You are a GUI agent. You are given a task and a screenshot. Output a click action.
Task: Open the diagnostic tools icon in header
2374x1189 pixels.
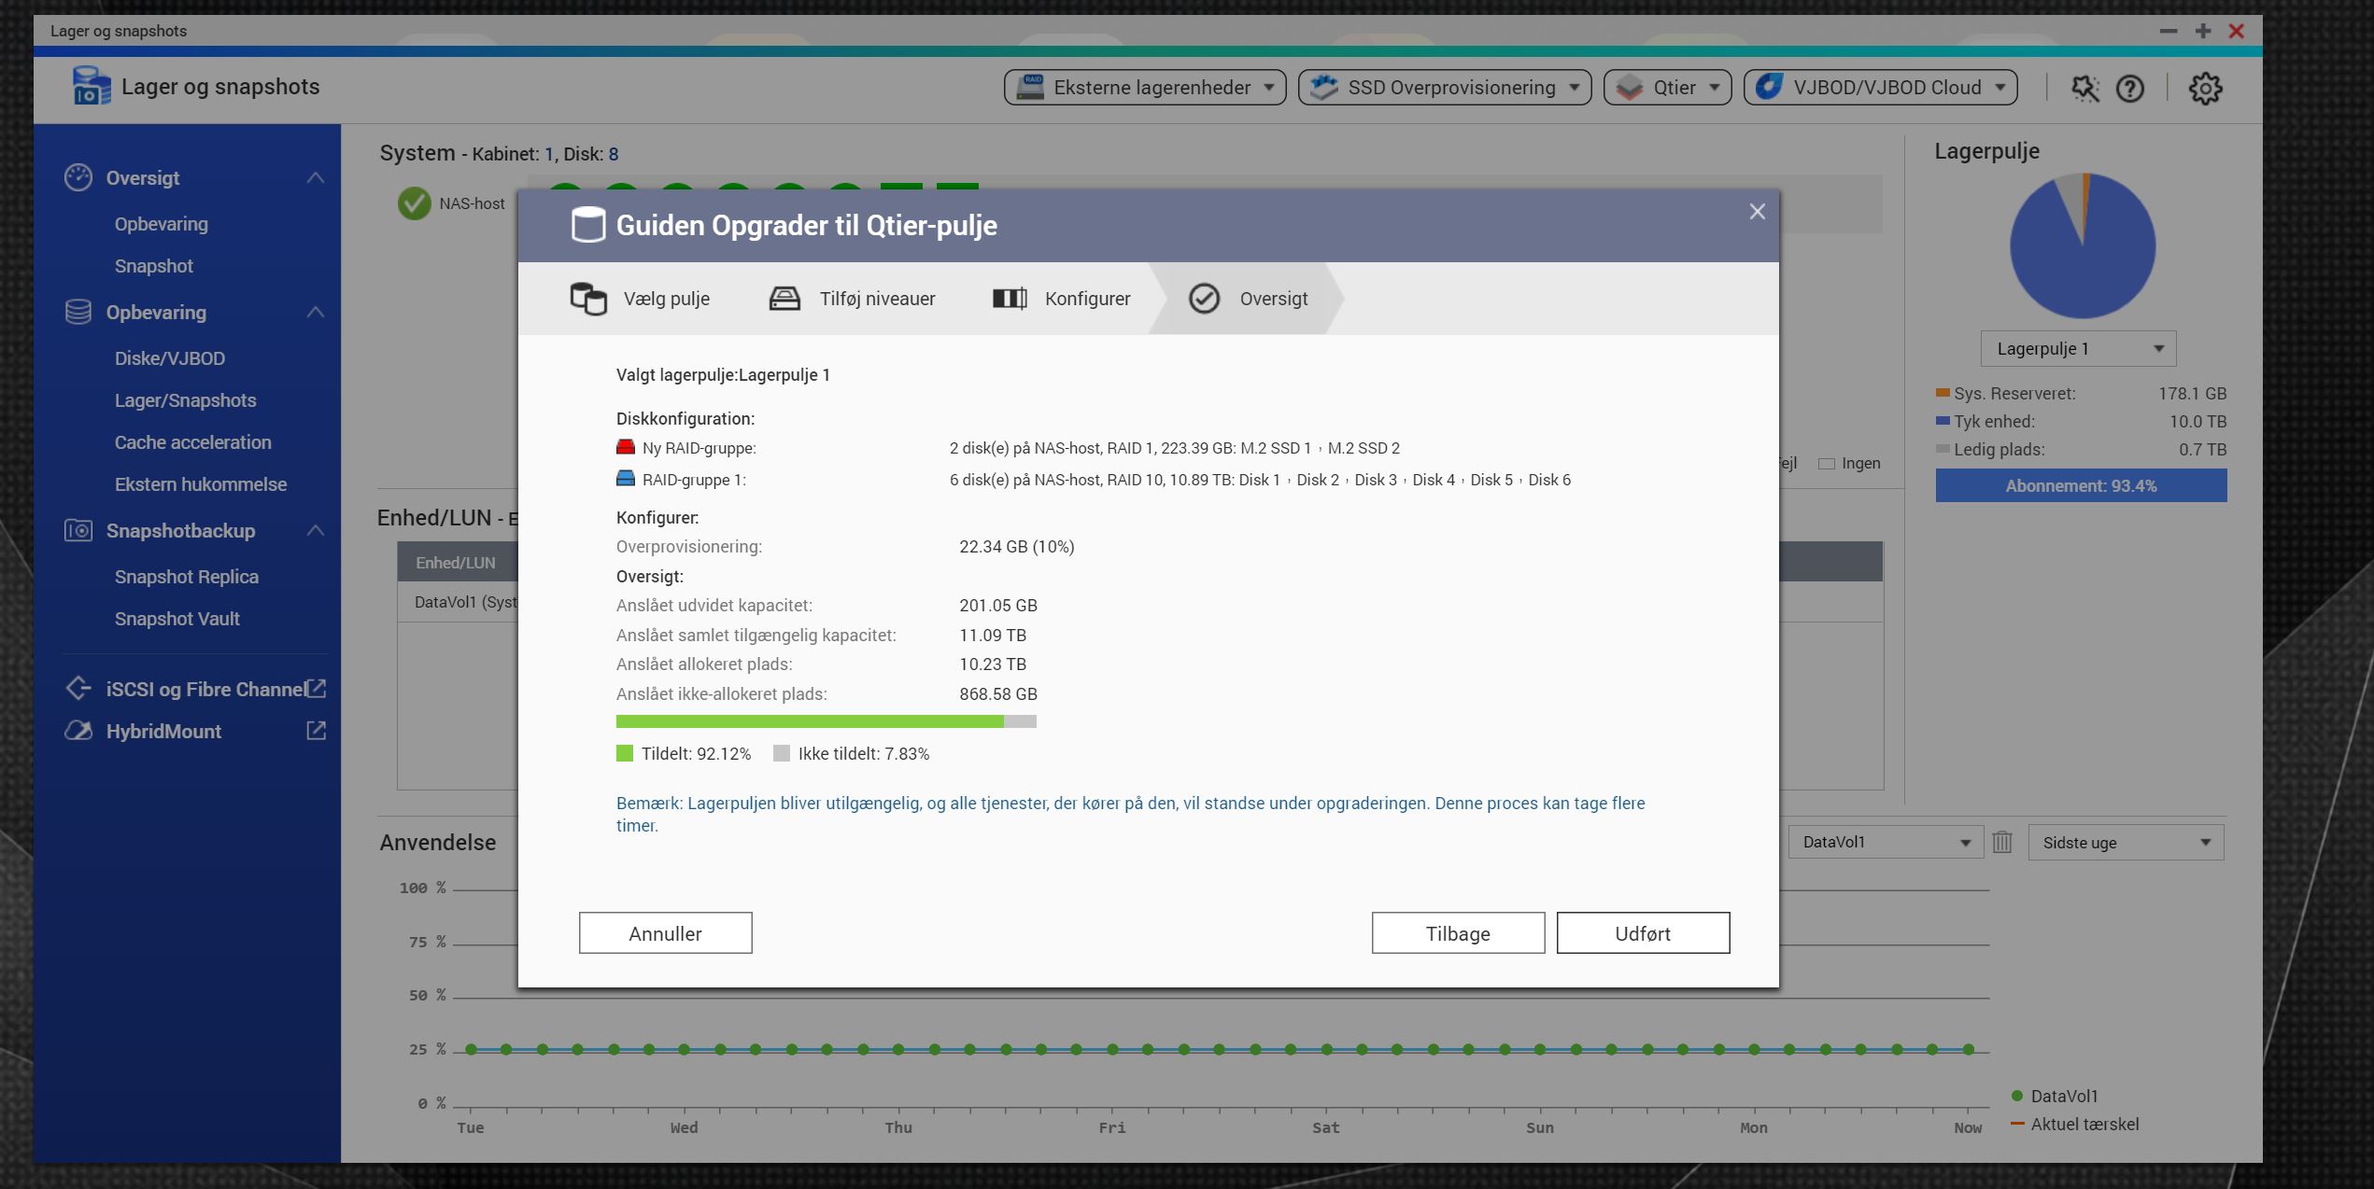(x=2084, y=89)
